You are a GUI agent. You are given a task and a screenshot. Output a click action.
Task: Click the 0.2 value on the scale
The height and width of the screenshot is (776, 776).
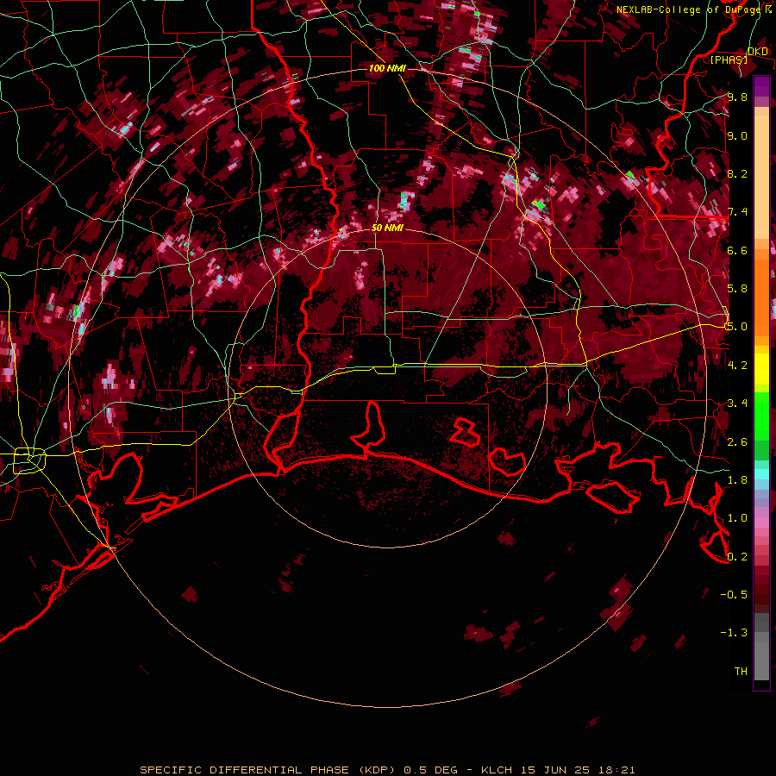pyautogui.click(x=737, y=556)
